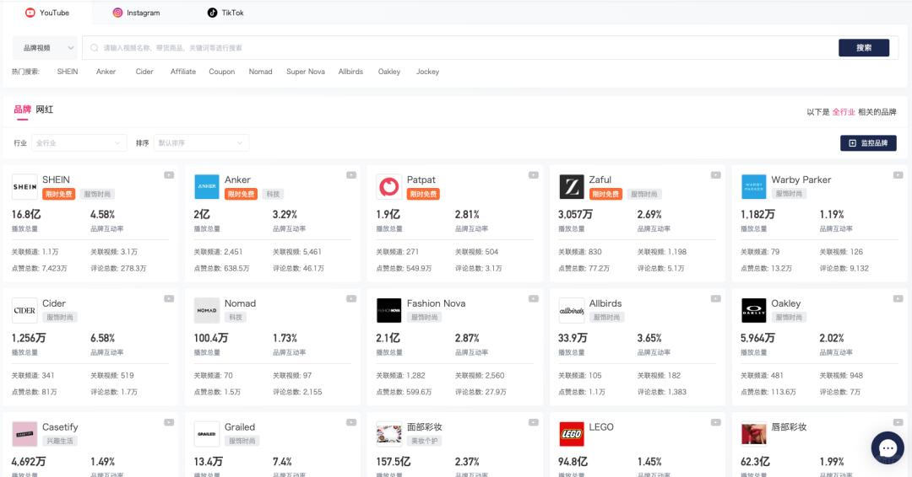This screenshot has height=477, width=912.
Task: Click the 限时免费 badge on Anker card
Action: 241,194
